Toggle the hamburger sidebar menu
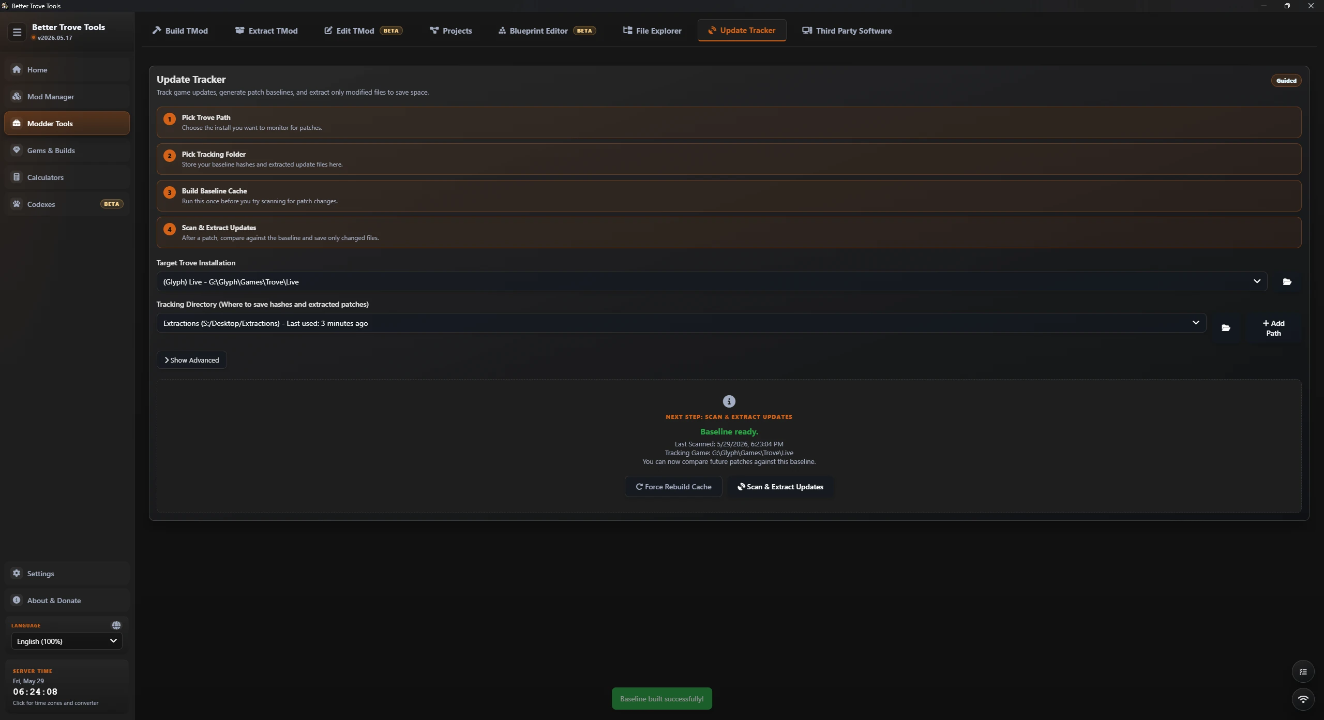 [x=17, y=32]
